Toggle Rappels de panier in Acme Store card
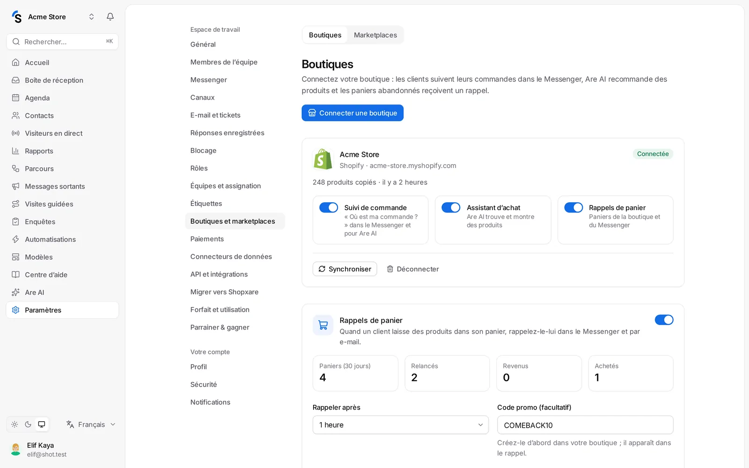The width and height of the screenshot is (749, 468). pyautogui.click(x=573, y=207)
